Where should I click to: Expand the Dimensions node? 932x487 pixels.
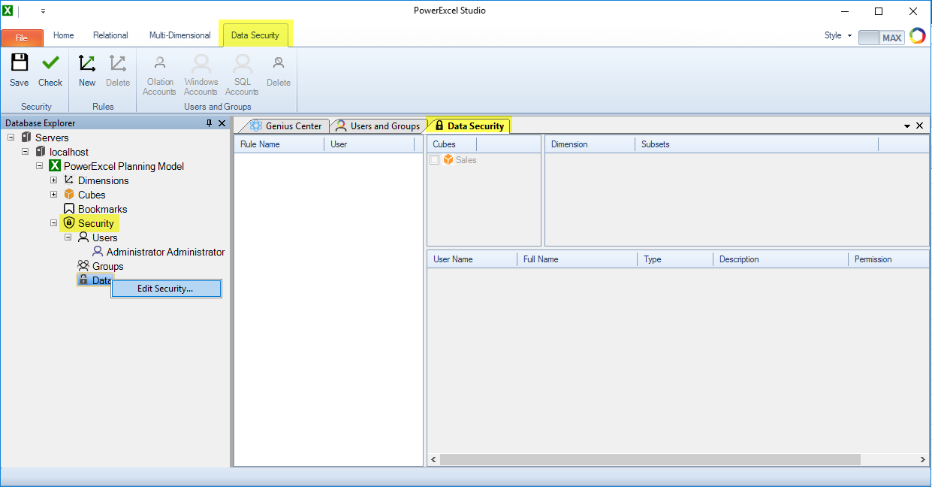[x=54, y=180]
